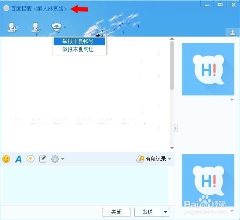The height and width of the screenshot is (220, 240).
Task: Click the 发送 send button
Action: tap(148, 212)
